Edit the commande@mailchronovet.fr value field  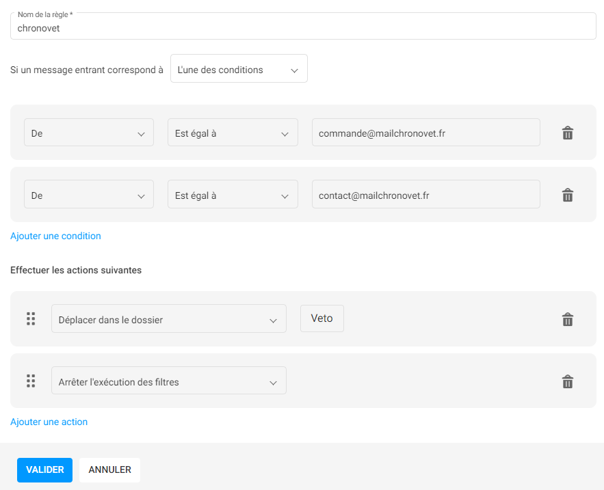click(x=426, y=133)
